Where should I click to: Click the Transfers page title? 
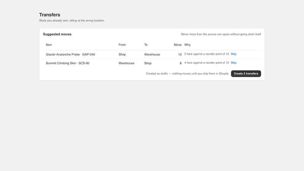50,15
